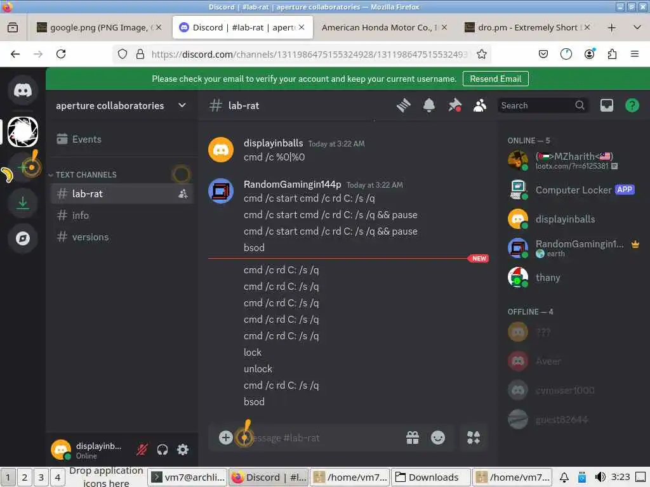Toggle headphone deafen in user panel
Screen dimensions: 650x487
click(x=162, y=450)
